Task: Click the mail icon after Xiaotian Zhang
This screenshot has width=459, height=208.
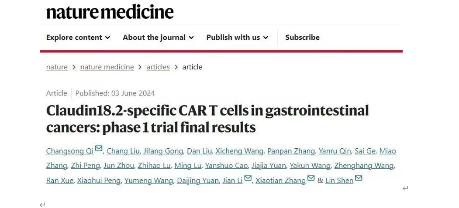Action: [x=311, y=178]
